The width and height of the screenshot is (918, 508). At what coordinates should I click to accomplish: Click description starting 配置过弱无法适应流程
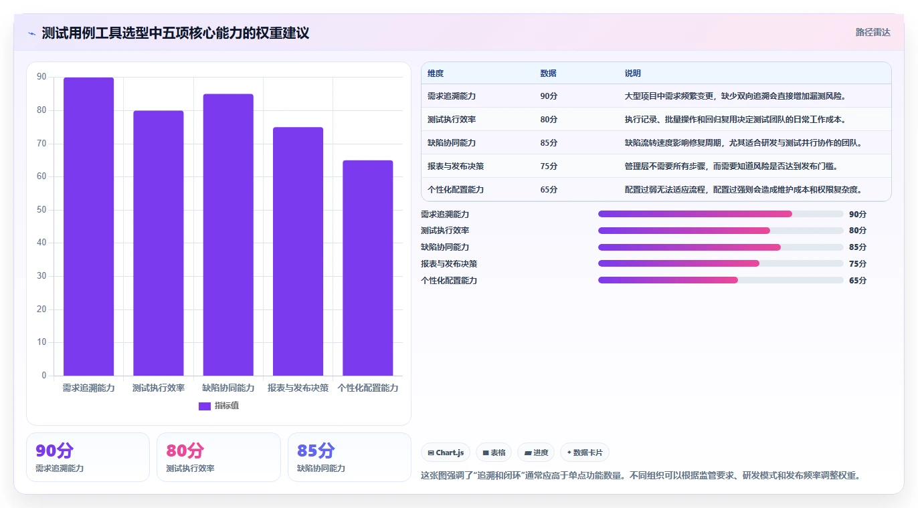[x=744, y=190]
